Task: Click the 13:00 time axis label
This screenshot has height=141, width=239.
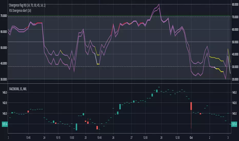Action: (72, 138)
